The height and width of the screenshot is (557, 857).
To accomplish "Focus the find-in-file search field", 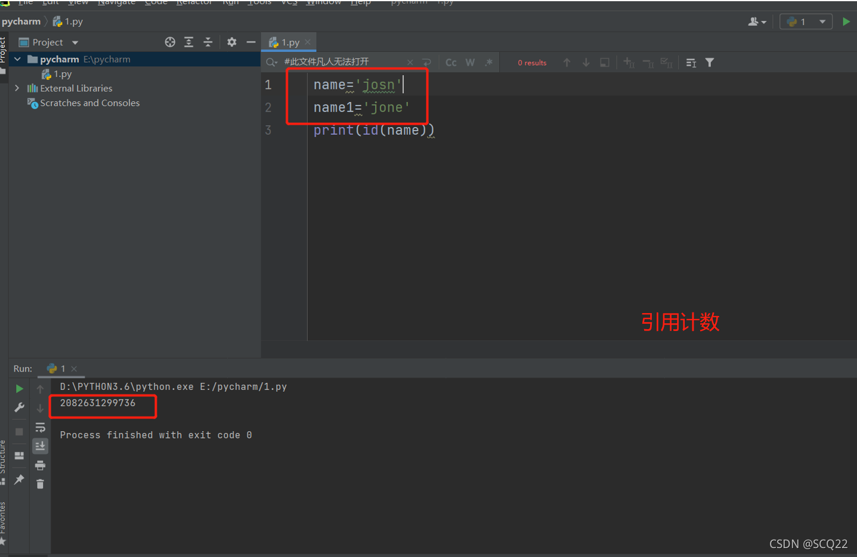I will (x=343, y=62).
